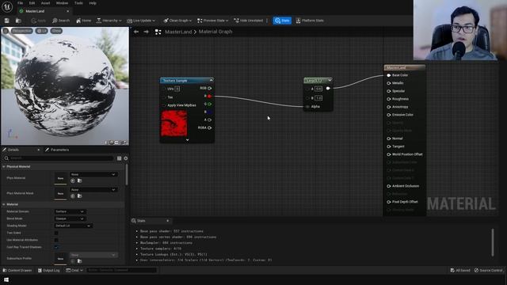Open the viewport Show menu

(56, 31)
